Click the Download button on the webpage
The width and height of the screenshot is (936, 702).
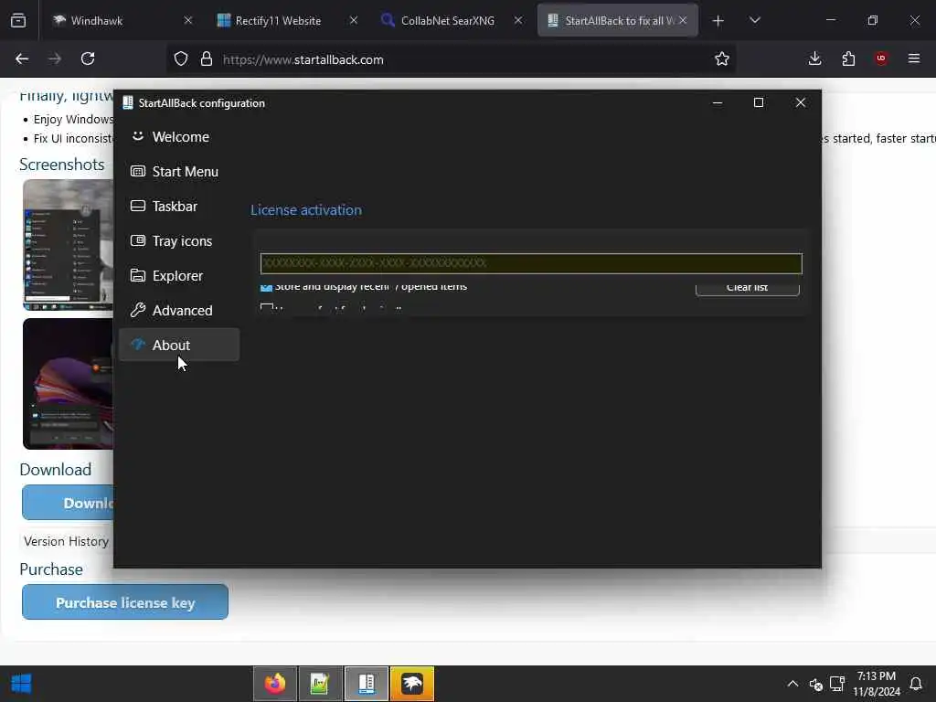68,503
